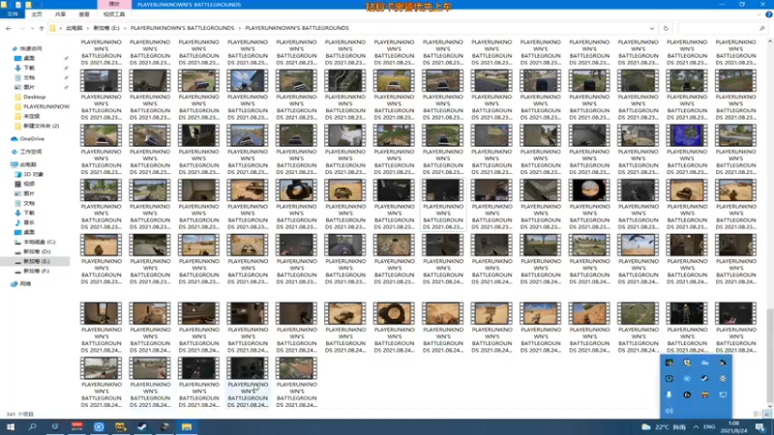Select Desktop folder in navigation pane
The height and width of the screenshot is (435, 774).
click(x=34, y=98)
